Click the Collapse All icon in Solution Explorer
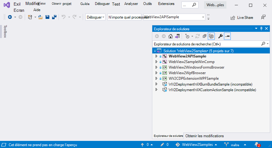 coord(204,36)
